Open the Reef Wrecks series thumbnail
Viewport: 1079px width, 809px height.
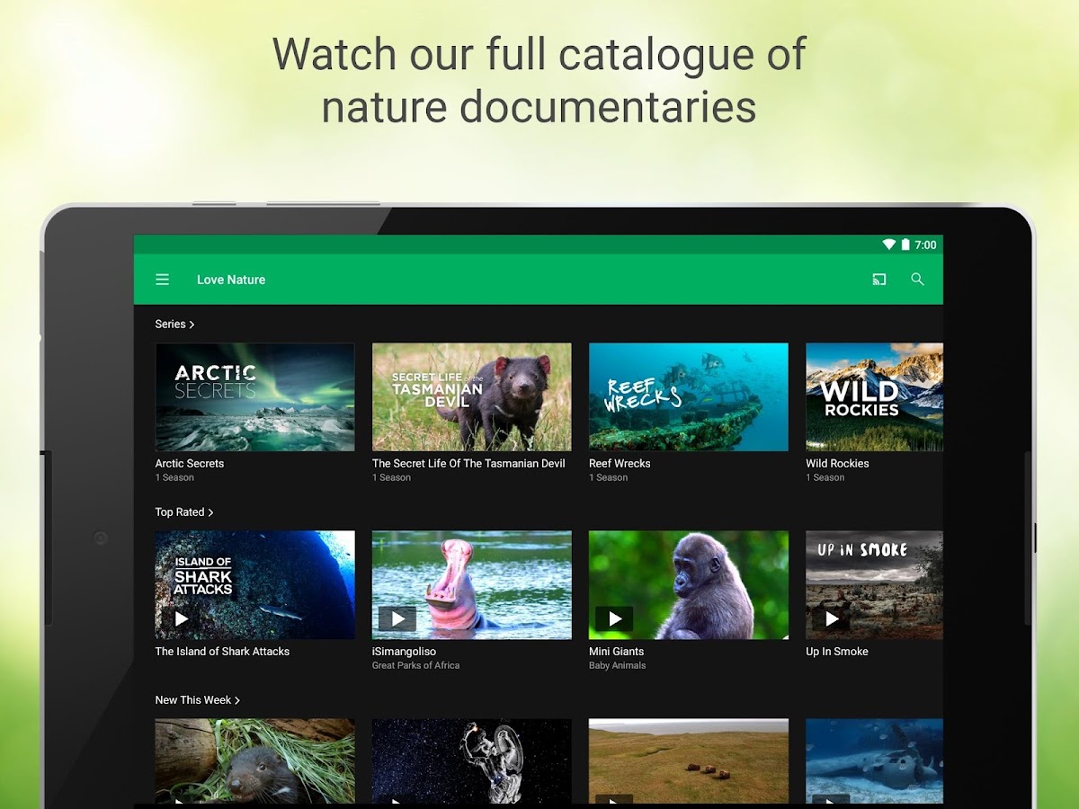(689, 396)
